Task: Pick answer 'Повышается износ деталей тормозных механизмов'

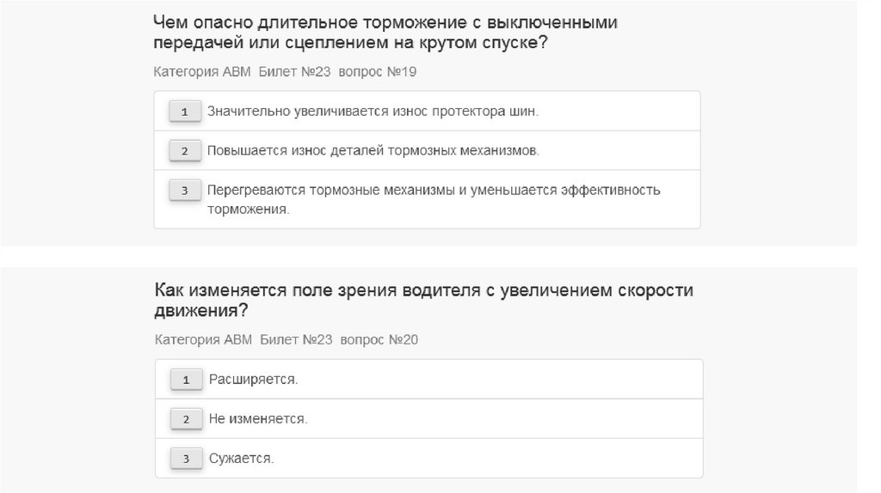Action: point(373,151)
